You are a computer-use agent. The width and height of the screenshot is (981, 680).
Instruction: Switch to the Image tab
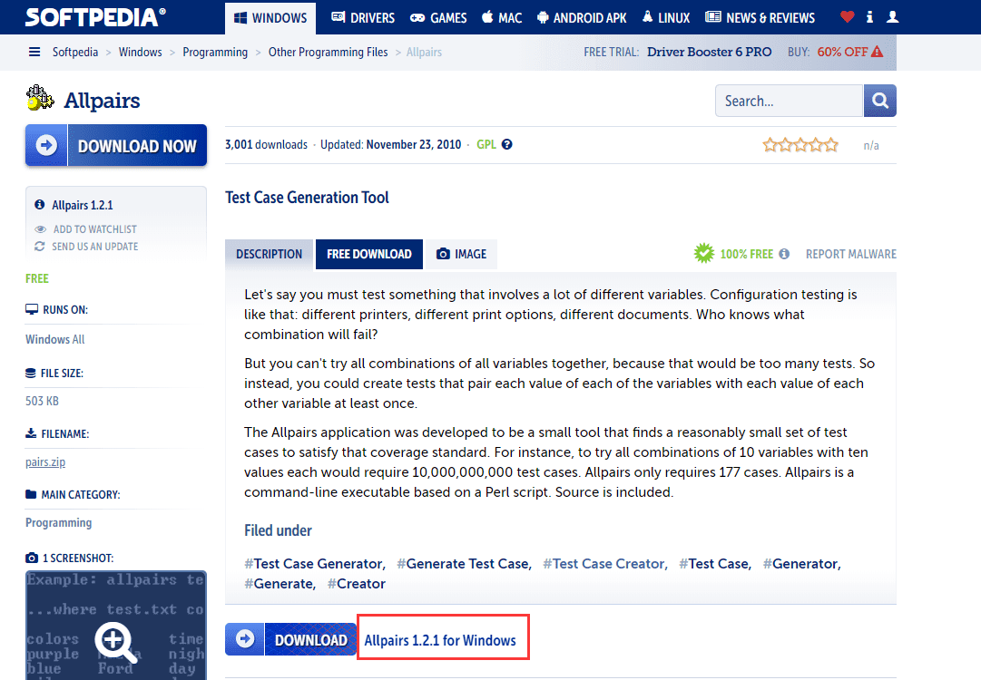(461, 255)
